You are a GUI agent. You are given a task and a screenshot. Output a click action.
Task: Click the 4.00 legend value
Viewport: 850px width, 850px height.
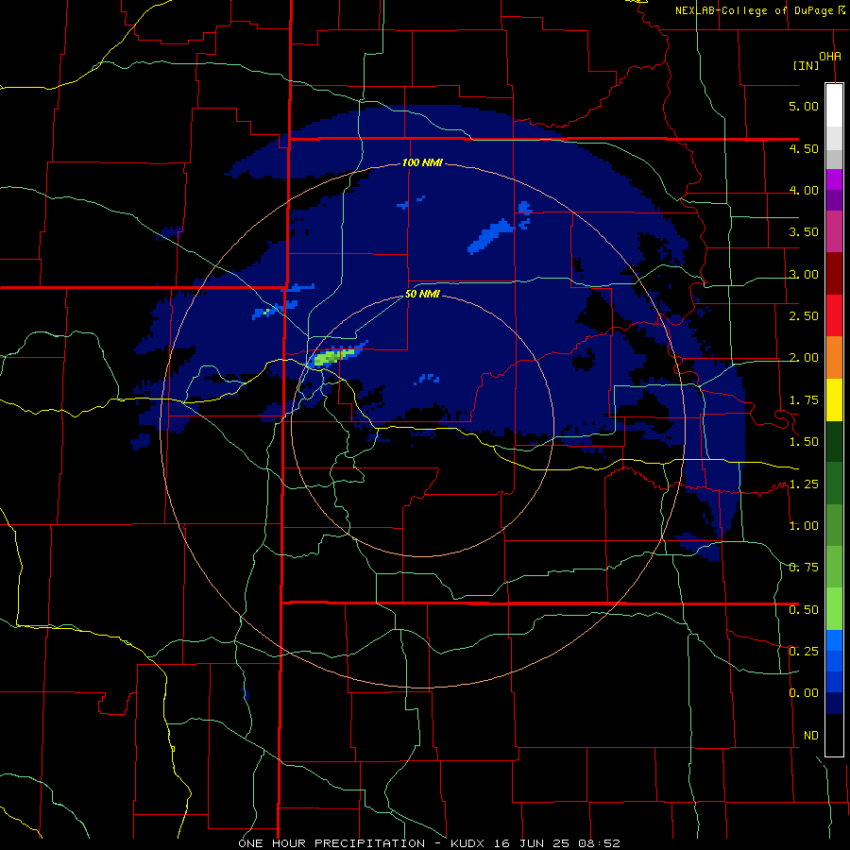(x=804, y=190)
